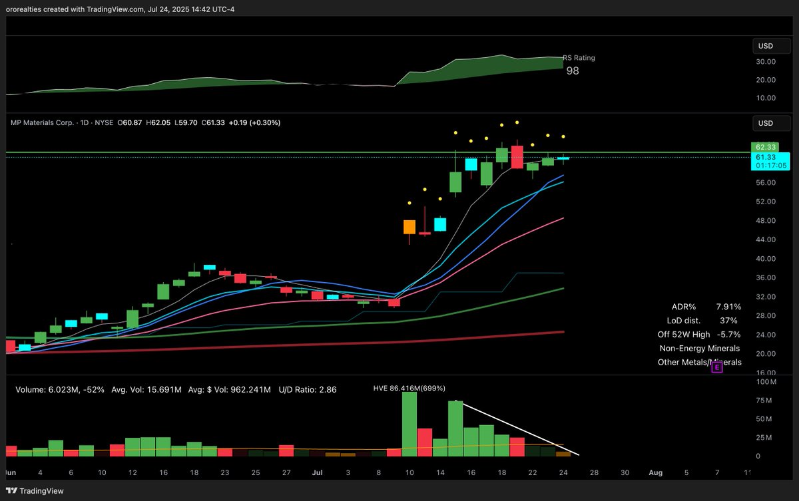Click the MP Materials Corp. symbol title
This screenshot has height=501, width=799.
(x=43, y=122)
